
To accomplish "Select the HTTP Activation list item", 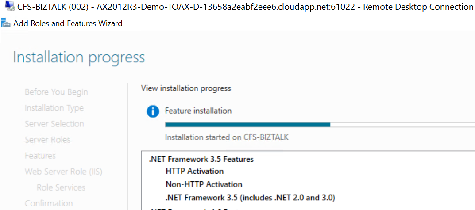I will pos(194,171).
